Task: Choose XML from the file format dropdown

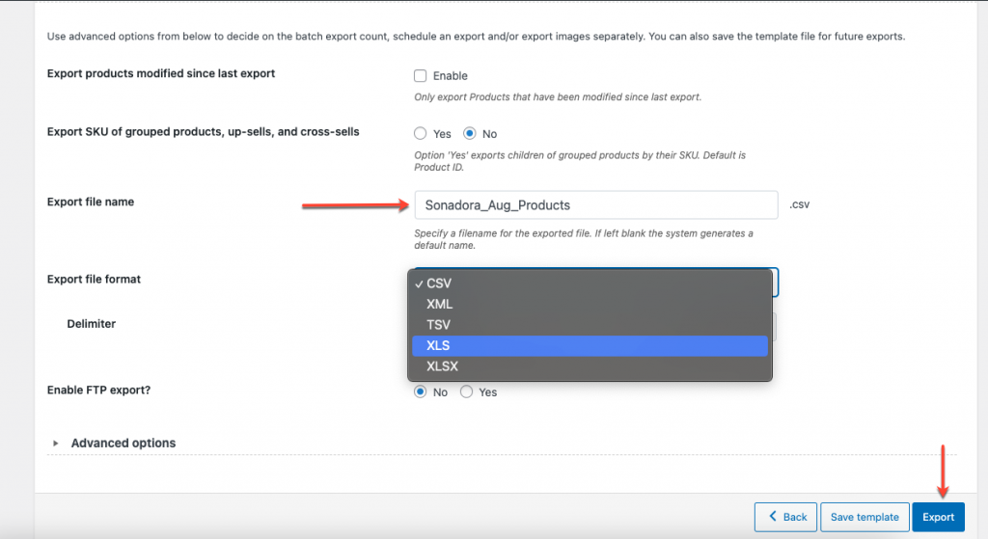Action: (x=590, y=304)
